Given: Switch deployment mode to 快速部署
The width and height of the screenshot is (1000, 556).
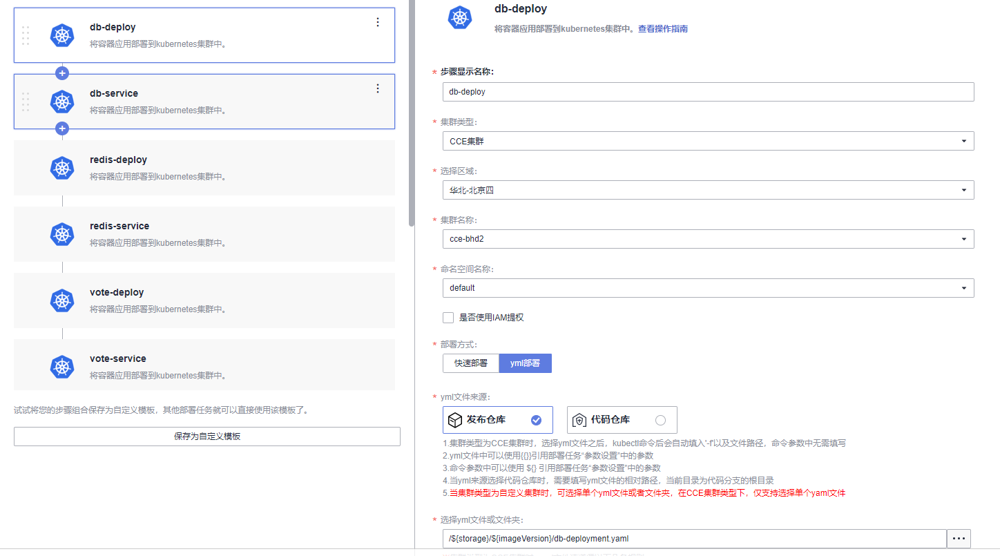Looking at the screenshot, I should (470, 363).
